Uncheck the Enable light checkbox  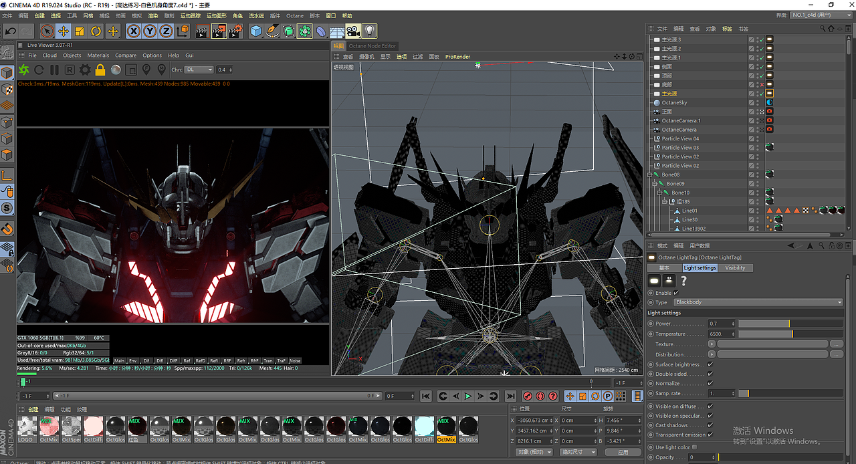tap(676, 293)
